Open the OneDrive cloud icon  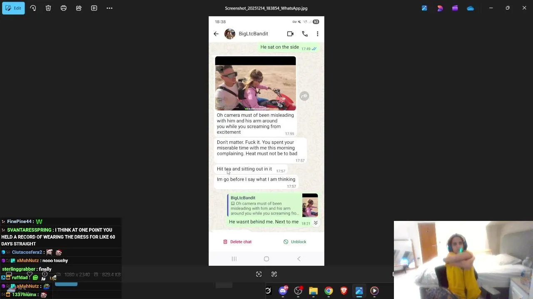(470, 8)
